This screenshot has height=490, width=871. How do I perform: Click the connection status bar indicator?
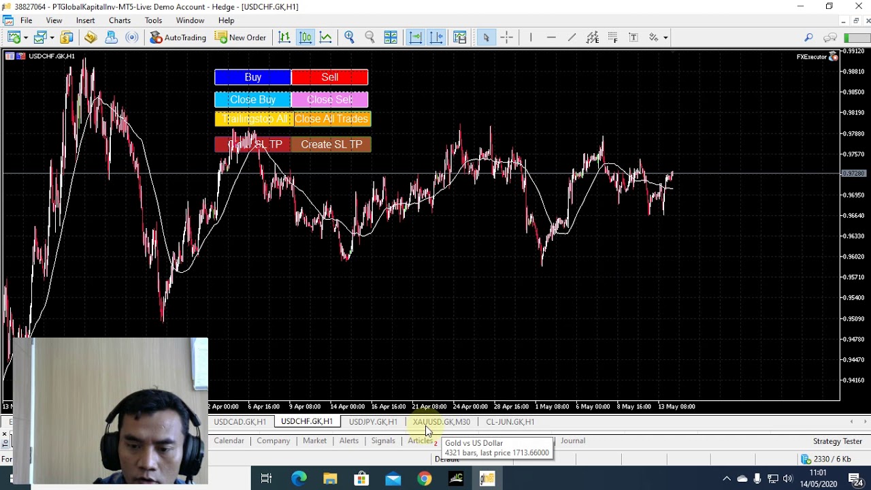pyautogui.click(x=856, y=37)
